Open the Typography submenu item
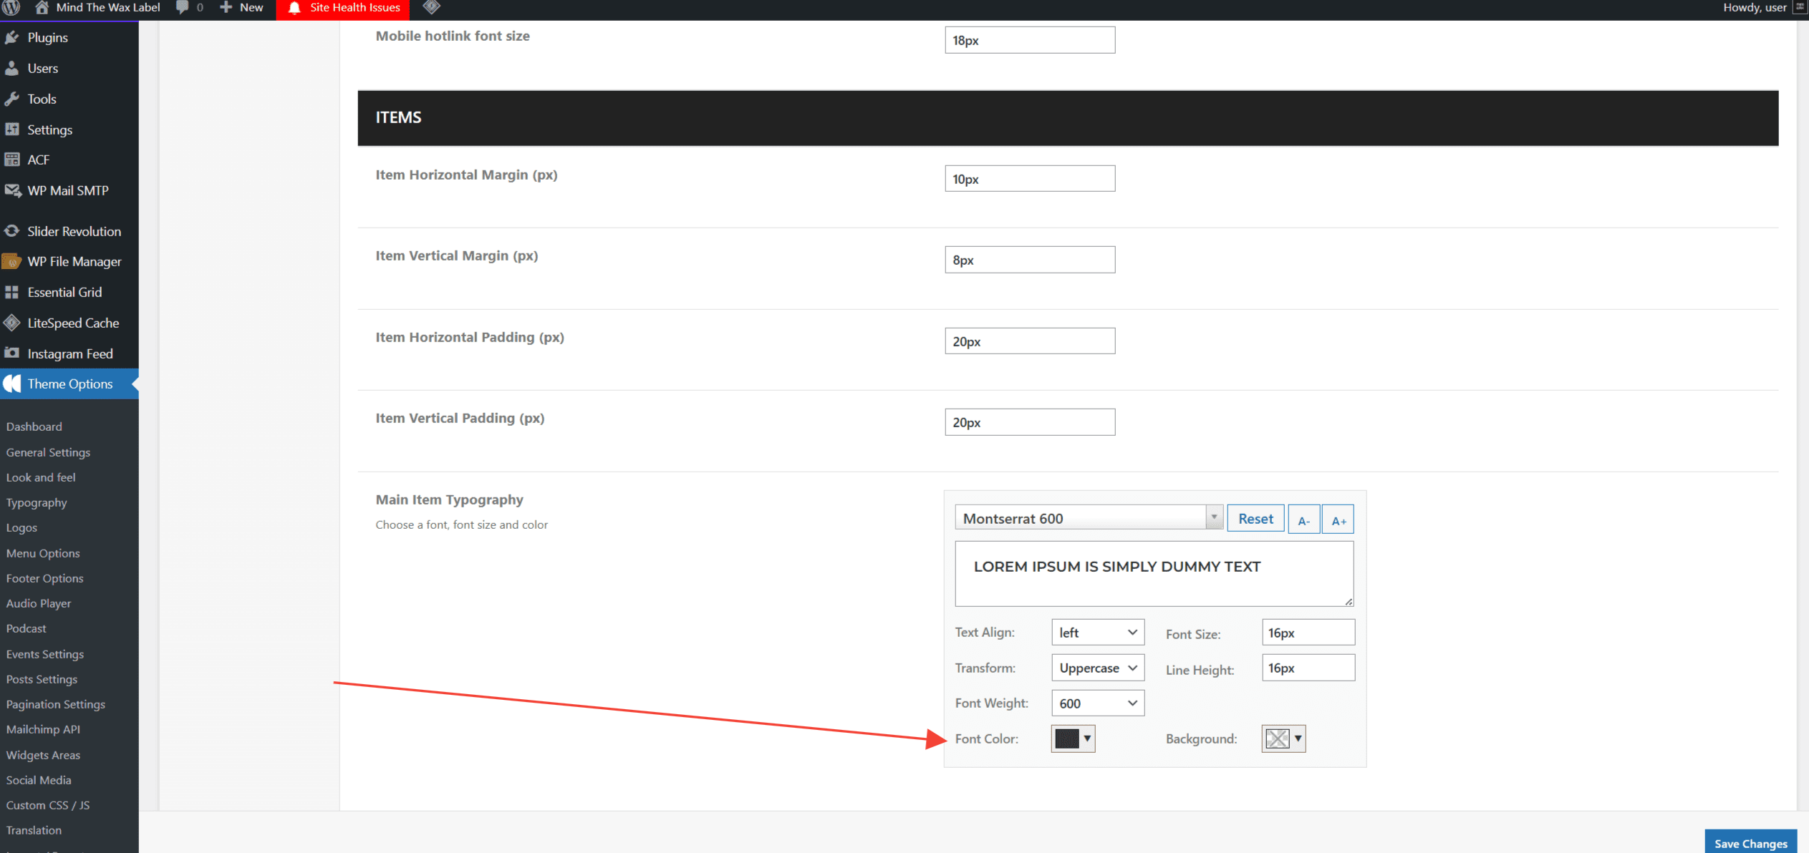 pyautogui.click(x=37, y=502)
